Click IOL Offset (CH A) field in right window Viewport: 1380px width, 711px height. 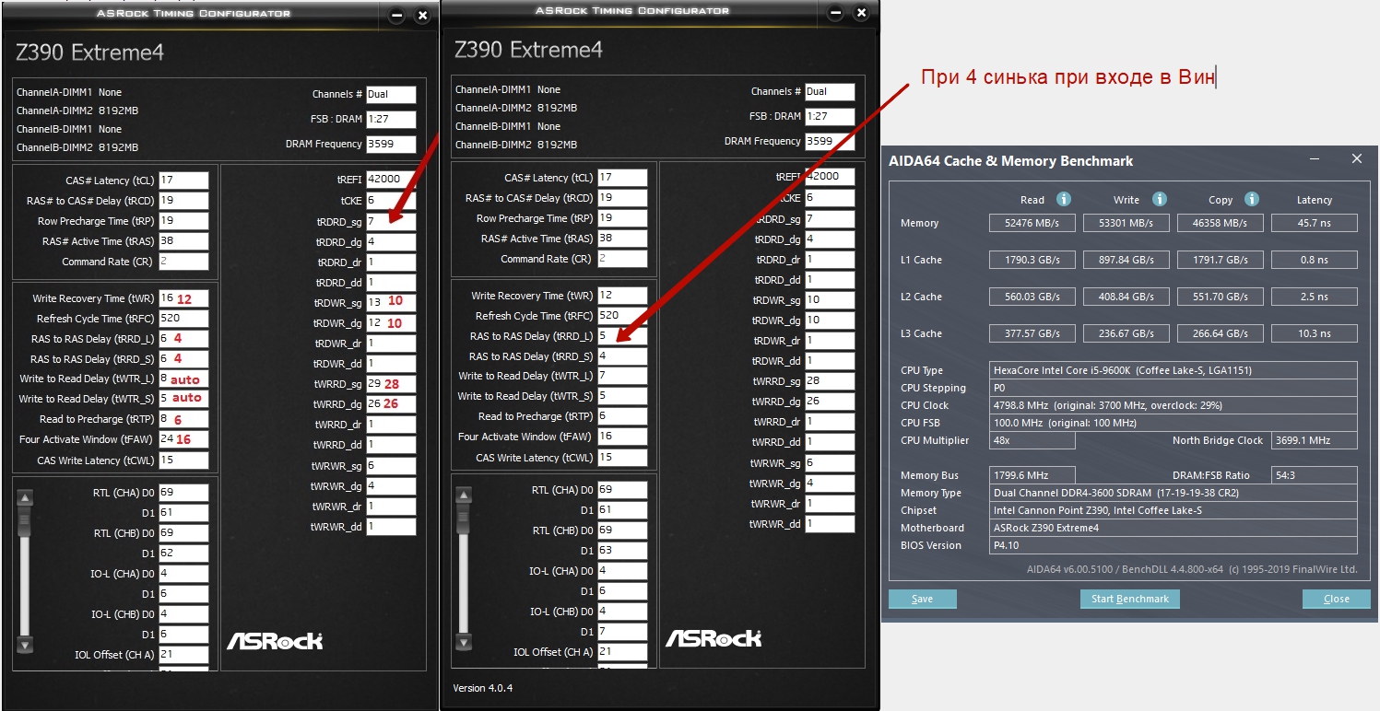[x=622, y=651]
